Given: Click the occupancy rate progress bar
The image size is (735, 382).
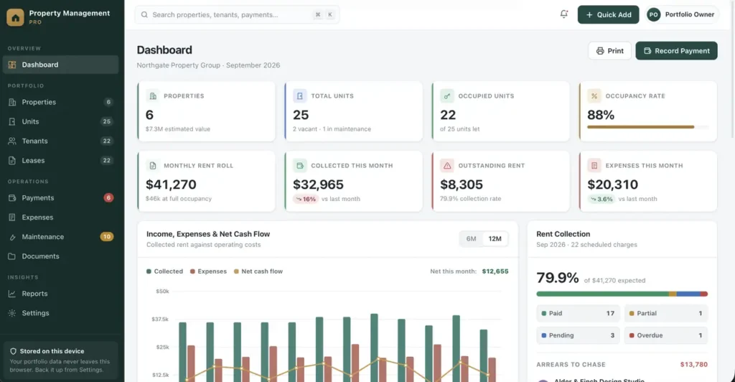Looking at the screenshot, I should point(647,126).
